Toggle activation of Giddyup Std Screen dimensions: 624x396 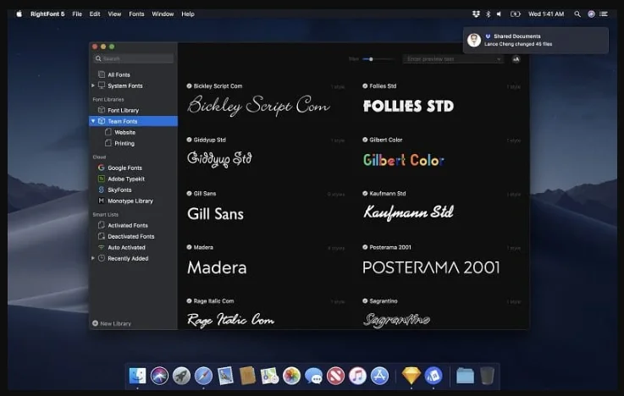(x=189, y=140)
